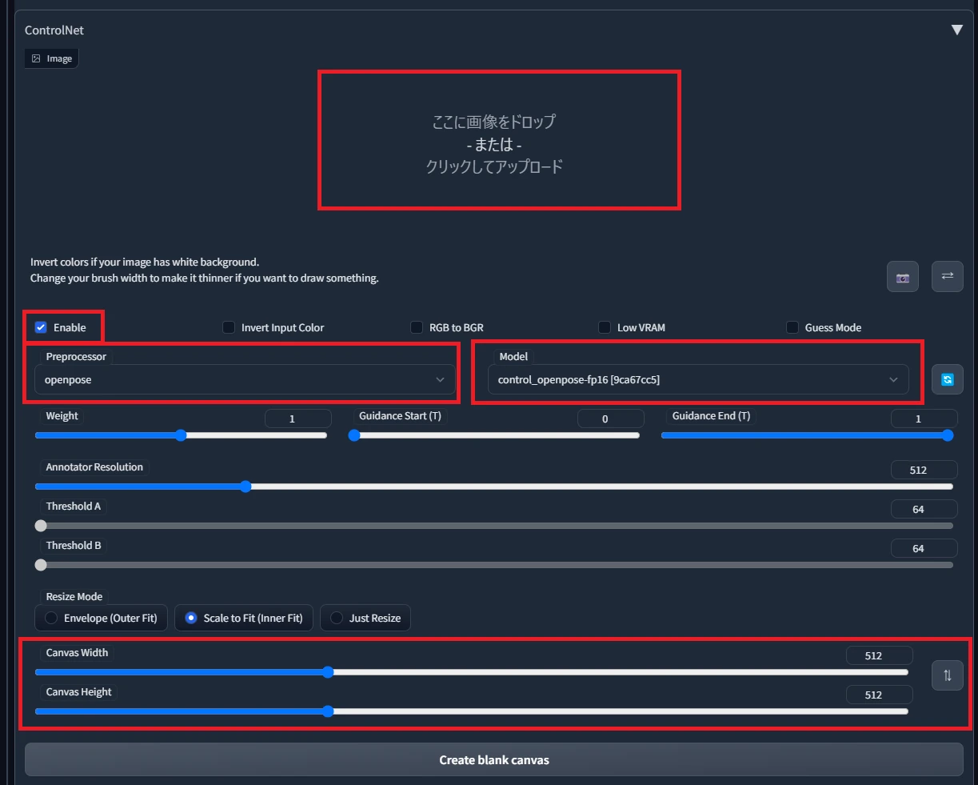
Task: Check the Invert Input Color option
Action: click(x=229, y=326)
